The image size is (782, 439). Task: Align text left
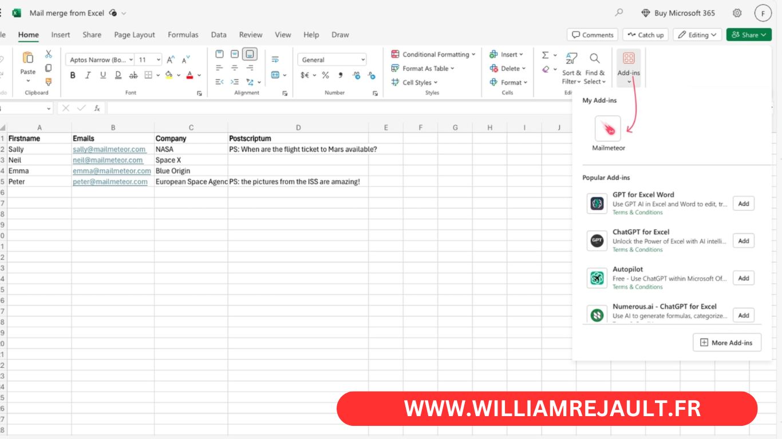coord(219,68)
